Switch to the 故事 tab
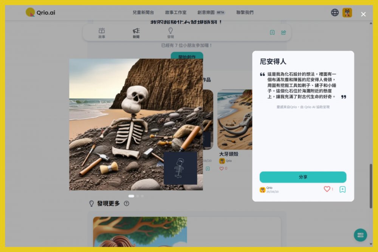The height and width of the screenshot is (252, 378). 102,33
